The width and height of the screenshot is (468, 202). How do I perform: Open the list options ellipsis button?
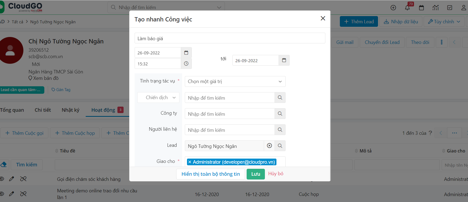click(x=455, y=133)
